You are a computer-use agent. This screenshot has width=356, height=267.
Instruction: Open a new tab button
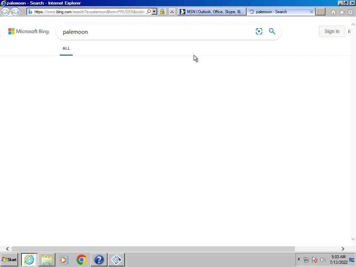pyautogui.click(x=320, y=12)
